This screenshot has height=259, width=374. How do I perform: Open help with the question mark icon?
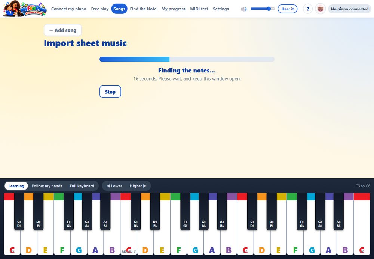[x=308, y=9]
